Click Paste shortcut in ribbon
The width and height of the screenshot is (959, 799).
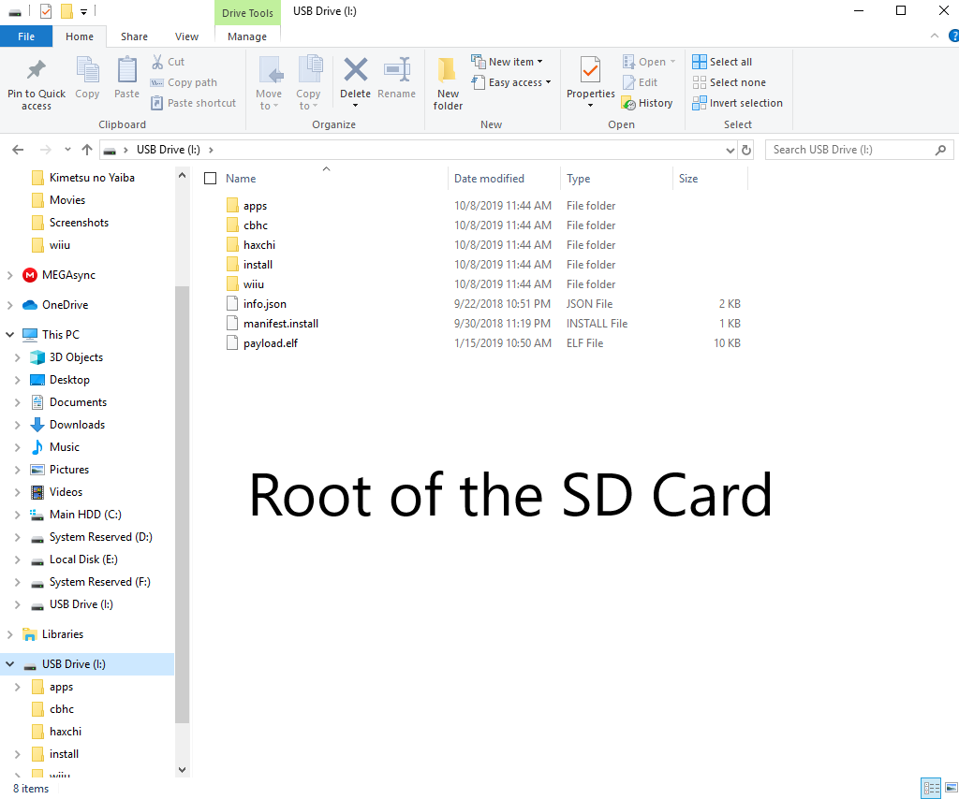[x=193, y=103]
